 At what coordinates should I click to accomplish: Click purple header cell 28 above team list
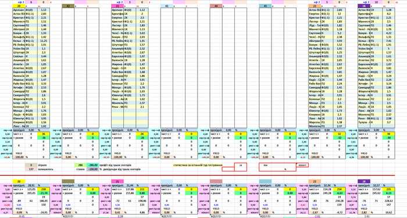[364, 6]
